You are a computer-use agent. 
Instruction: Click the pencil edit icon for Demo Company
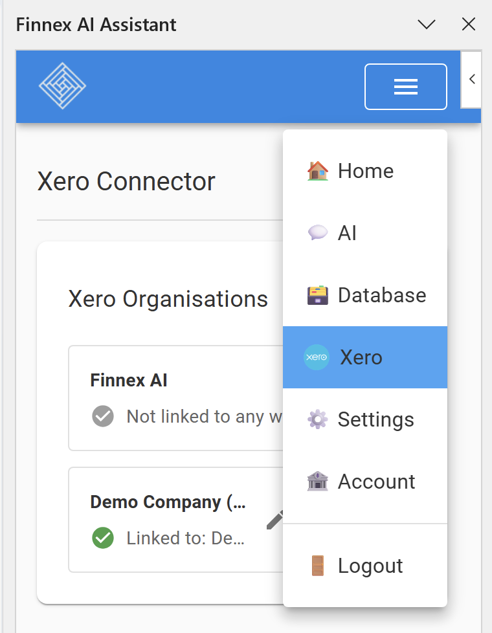click(x=275, y=520)
